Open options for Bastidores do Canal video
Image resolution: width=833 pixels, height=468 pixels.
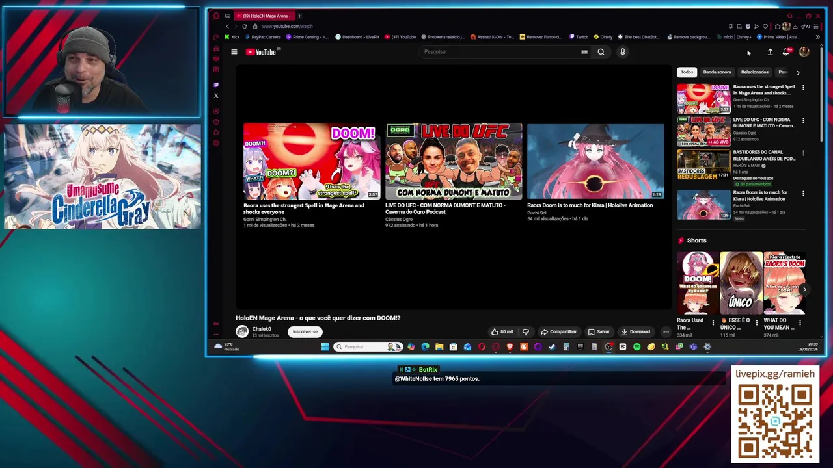[x=803, y=153]
